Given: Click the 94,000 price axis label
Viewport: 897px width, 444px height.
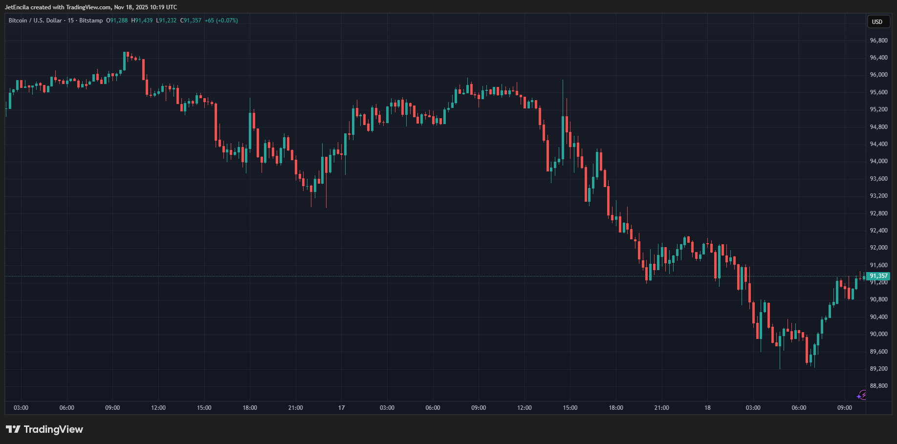Looking at the screenshot, I should coord(878,161).
